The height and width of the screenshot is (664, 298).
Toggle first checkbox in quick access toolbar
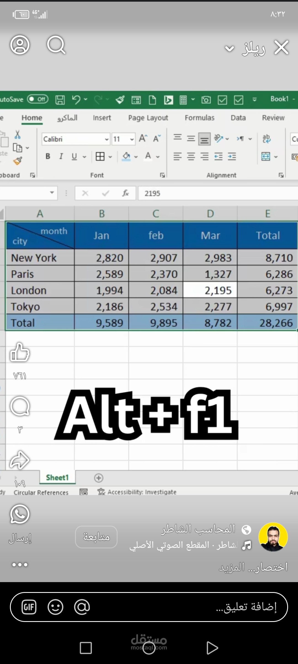(222, 100)
